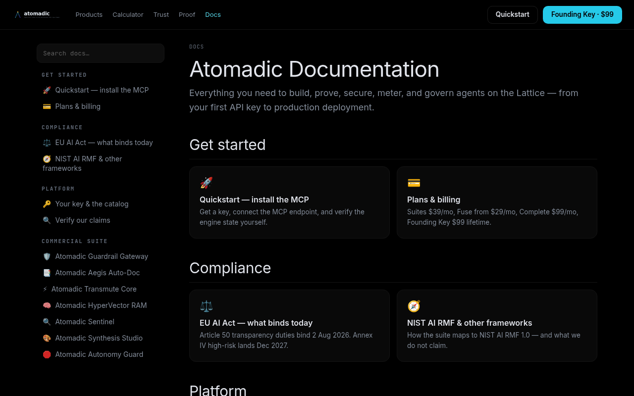The image size is (634, 396).
Task: Click scales icon beside sidebar EU AI Act
Action: tap(47, 143)
